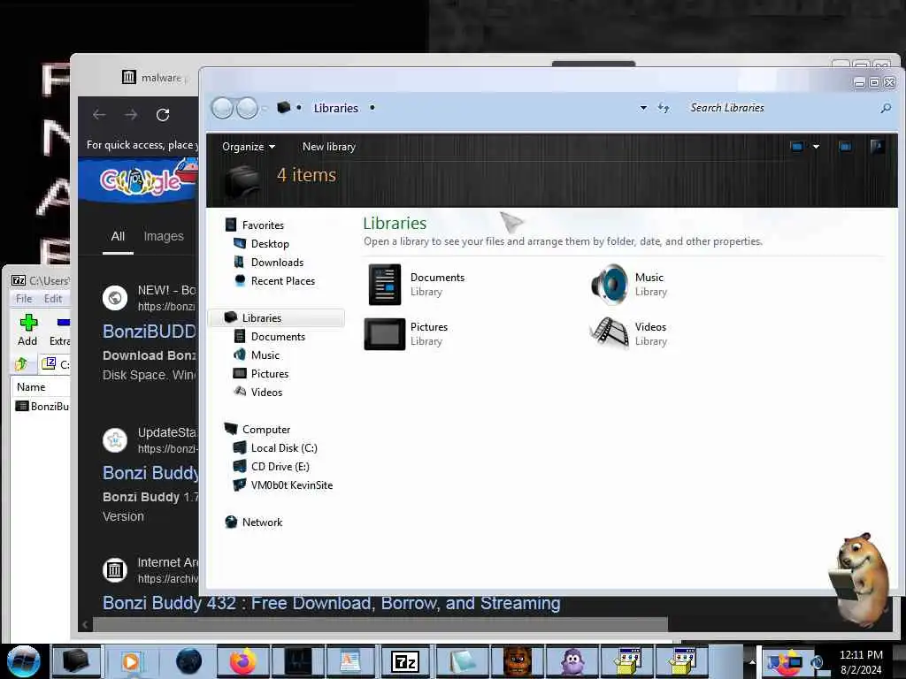Click refresh icon beside address bar
Screen dimensions: 906x679
664,108
